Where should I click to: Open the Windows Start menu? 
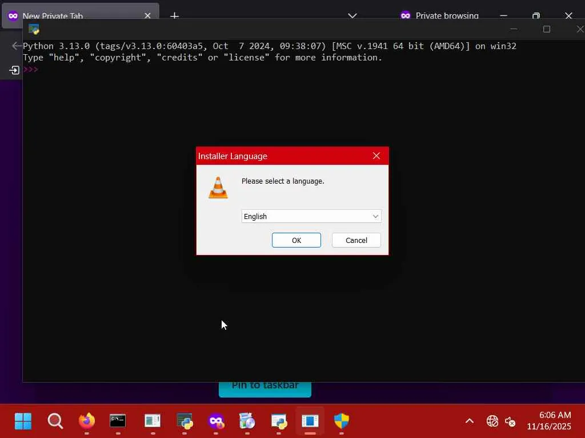(x=23, y=421)
